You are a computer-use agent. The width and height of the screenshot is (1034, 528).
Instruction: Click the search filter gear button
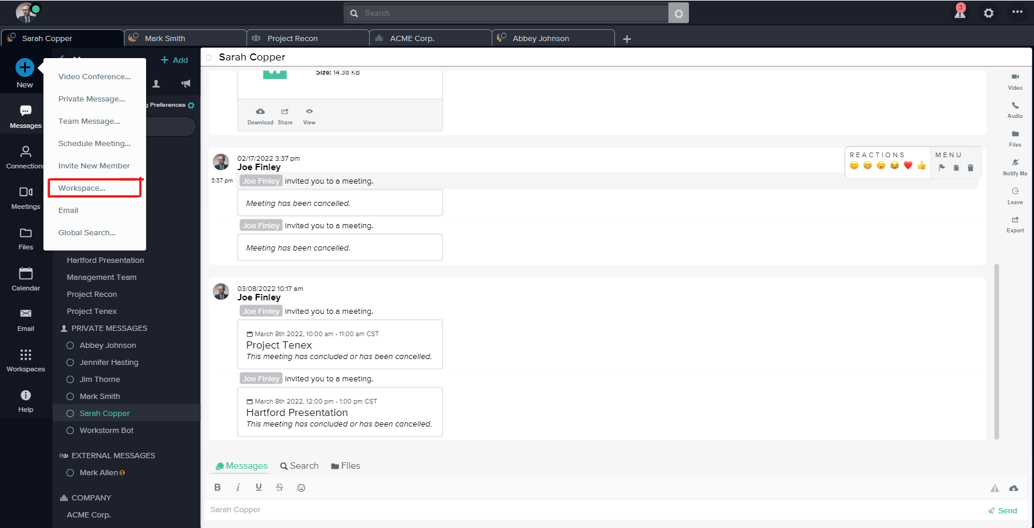tap(678, 13)
